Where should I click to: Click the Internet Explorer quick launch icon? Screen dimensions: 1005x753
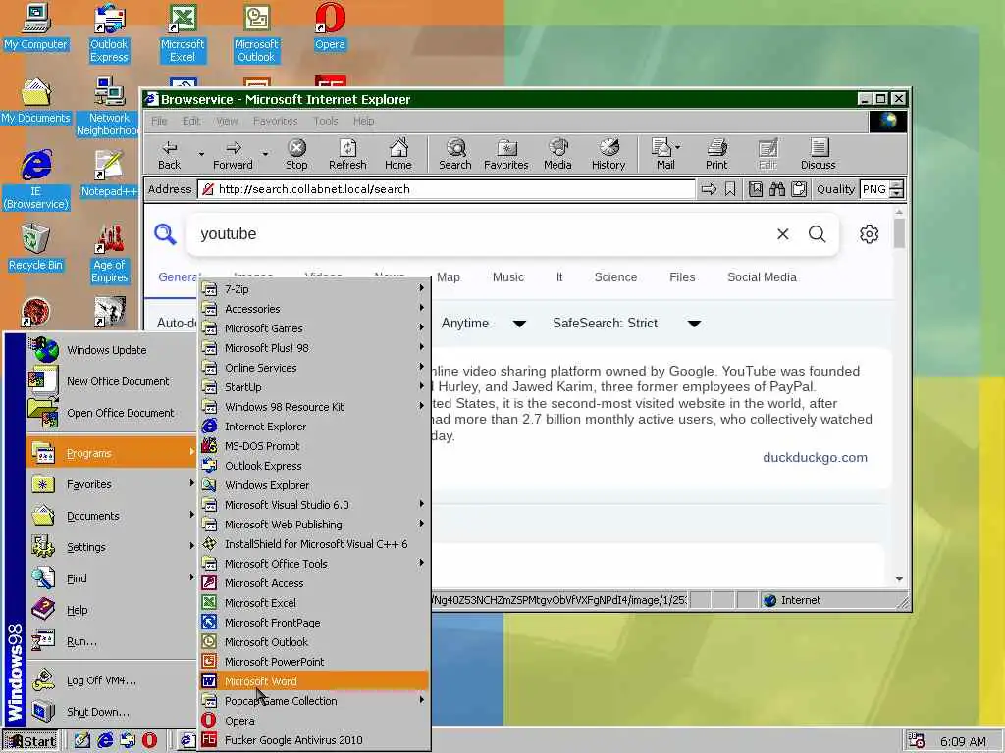point(105,740)
